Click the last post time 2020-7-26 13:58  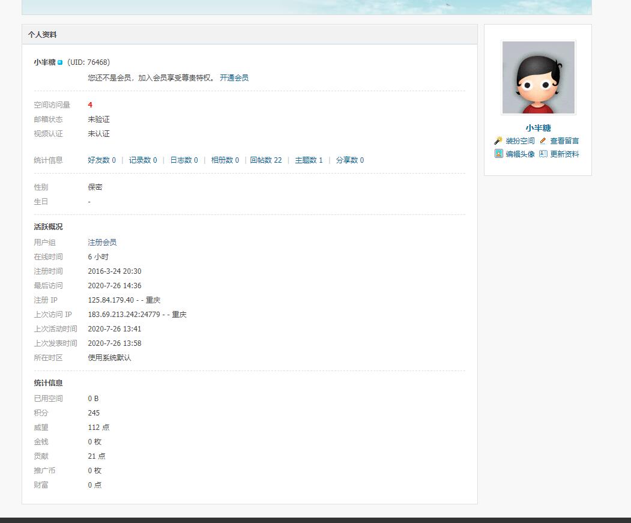(x=115, y=343)
